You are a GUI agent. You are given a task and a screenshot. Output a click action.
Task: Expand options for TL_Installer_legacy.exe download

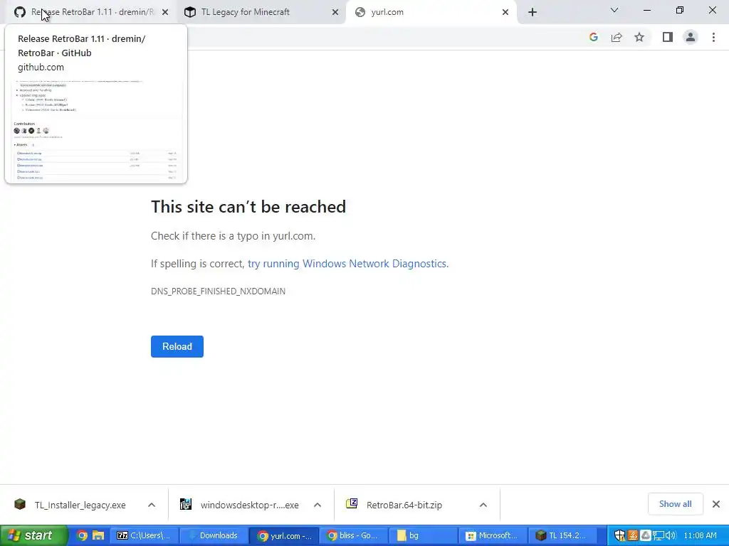click(x=152, y=505)
